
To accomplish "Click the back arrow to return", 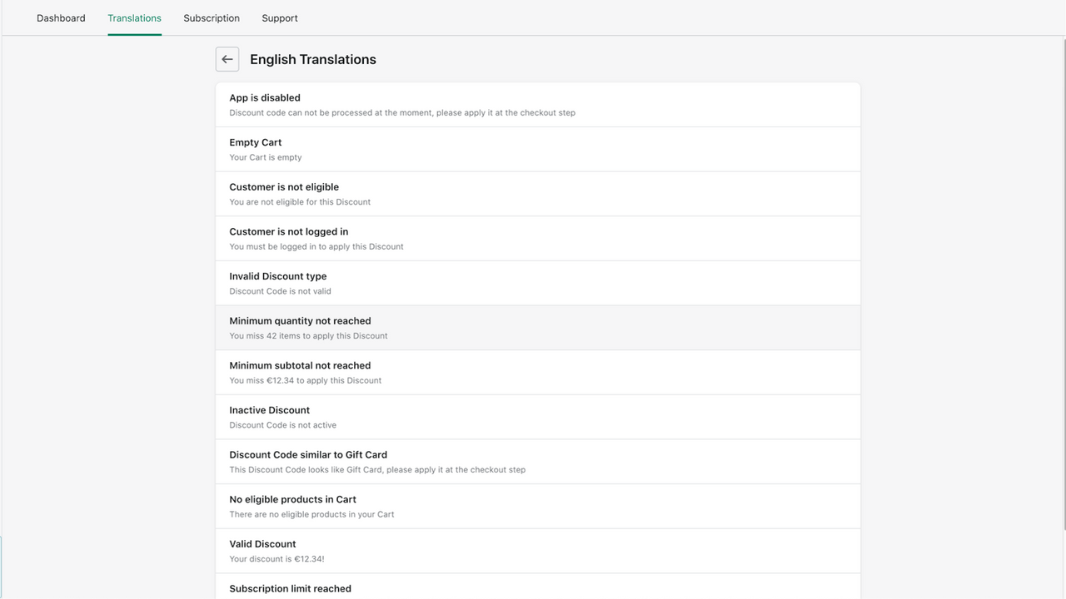I will [x=227, y=59].
